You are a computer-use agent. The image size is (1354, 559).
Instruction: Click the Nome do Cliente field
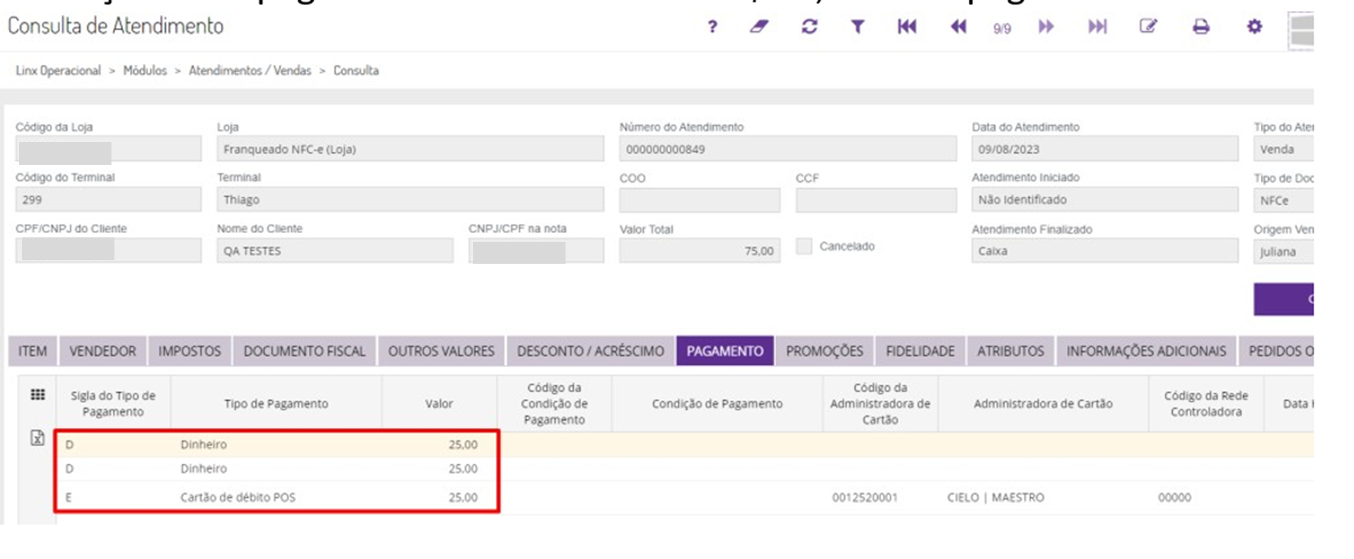tap(334, 251)
